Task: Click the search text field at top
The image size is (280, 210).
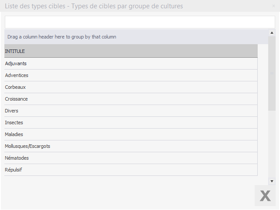Action: pyautogui.click(x=140, y=22)
